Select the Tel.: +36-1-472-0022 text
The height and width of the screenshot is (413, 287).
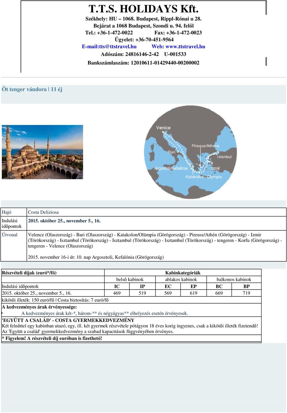(109, 33)
